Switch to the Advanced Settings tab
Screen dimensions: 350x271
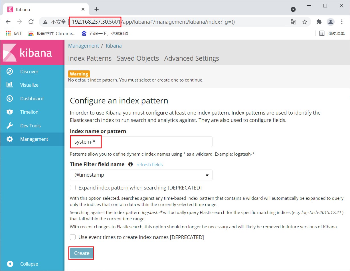[x=192, y=58]
